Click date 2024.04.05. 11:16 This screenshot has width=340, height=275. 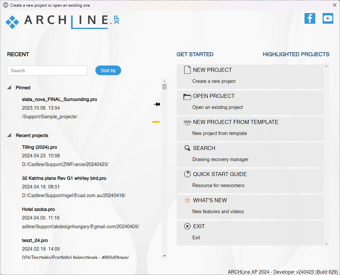[41, 218]
